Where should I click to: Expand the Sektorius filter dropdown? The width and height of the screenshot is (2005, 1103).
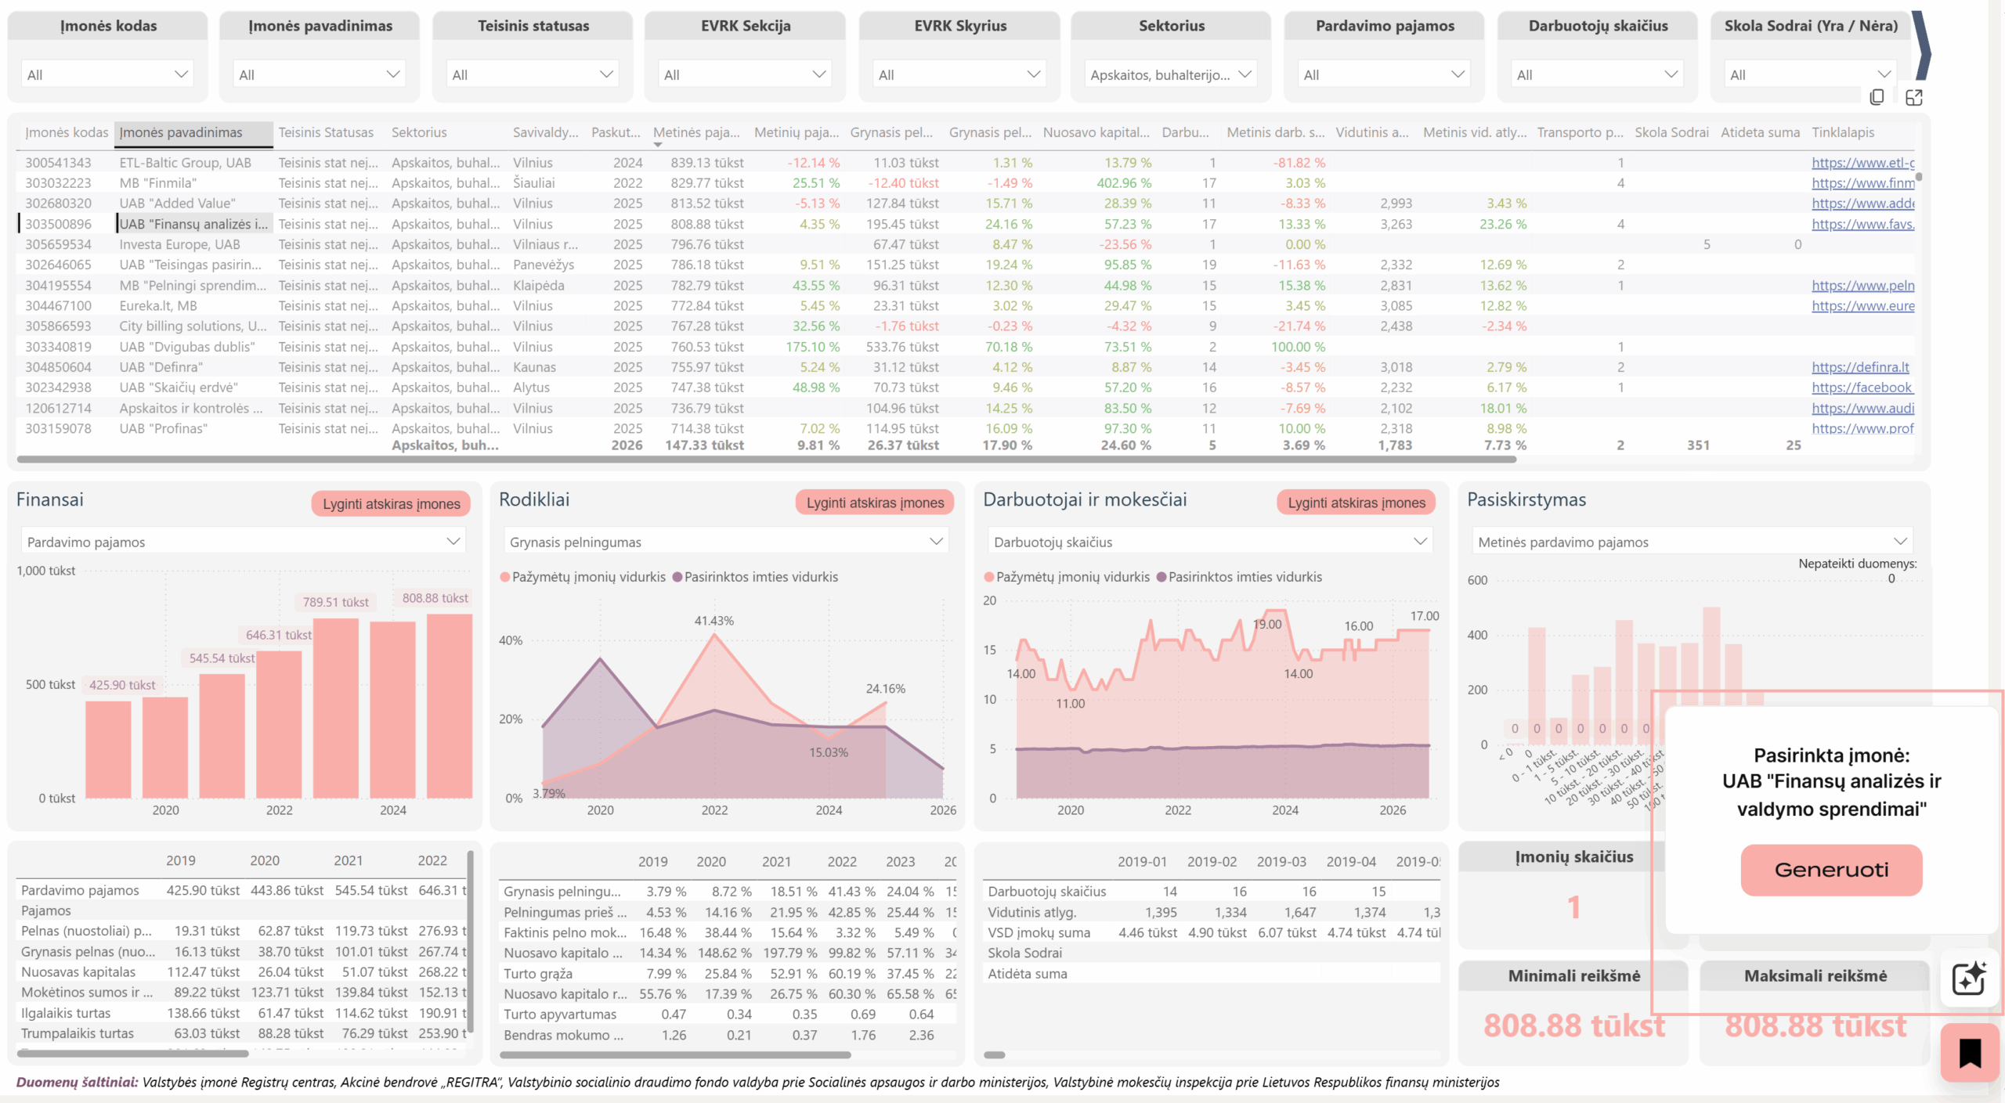click(x=1171, y=74)
